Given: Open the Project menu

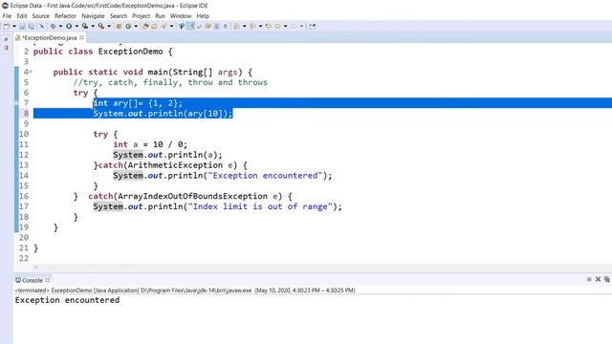Looking at the screenshot, I should pos(141,16).
